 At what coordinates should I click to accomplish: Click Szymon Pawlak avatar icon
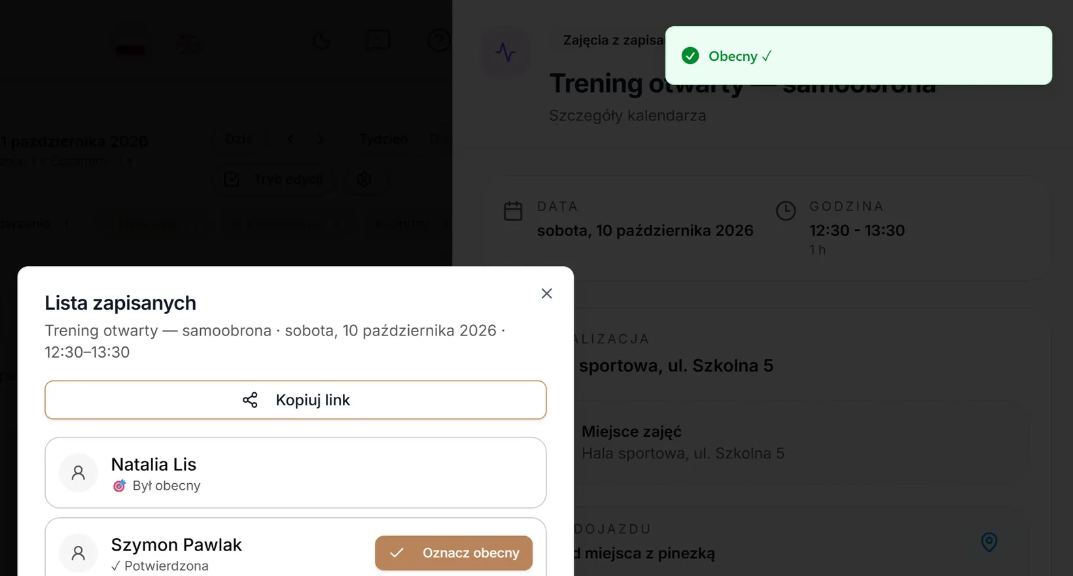(x=79, y=553)
